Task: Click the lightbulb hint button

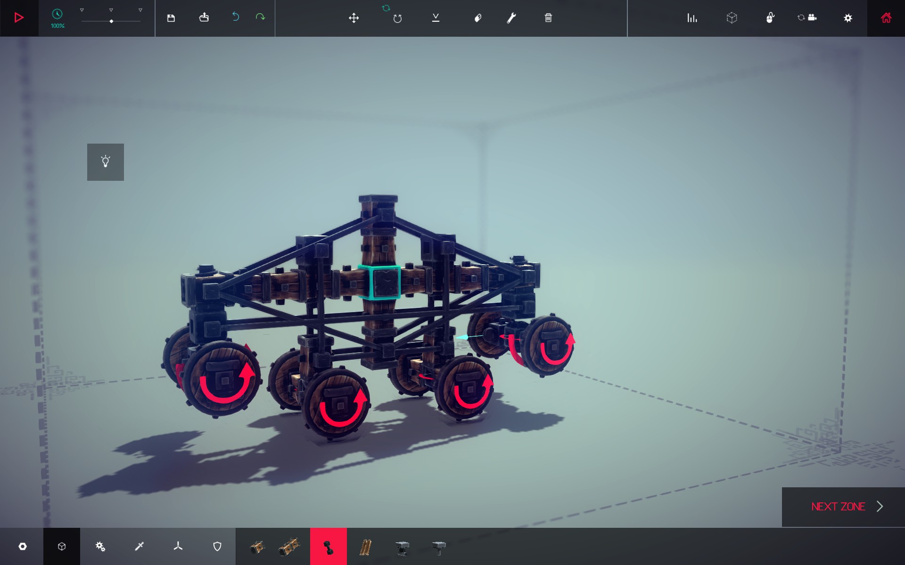Action: (106, 162)
